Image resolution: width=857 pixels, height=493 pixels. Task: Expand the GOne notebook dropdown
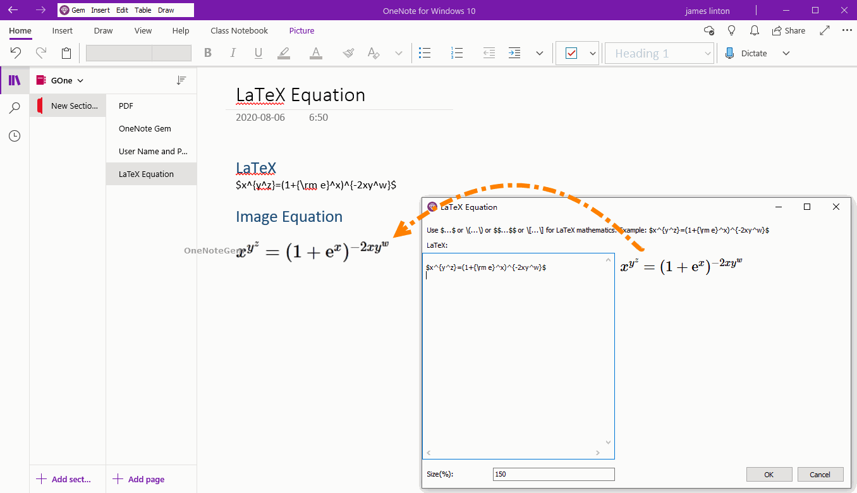pyautogui.click(x=80, y=80)
